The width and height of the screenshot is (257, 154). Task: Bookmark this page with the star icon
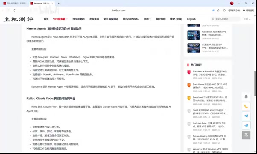[218, 10]
